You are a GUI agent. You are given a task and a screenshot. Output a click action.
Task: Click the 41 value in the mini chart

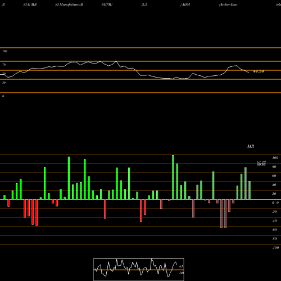pyautogui.click(x=181, y=266)
